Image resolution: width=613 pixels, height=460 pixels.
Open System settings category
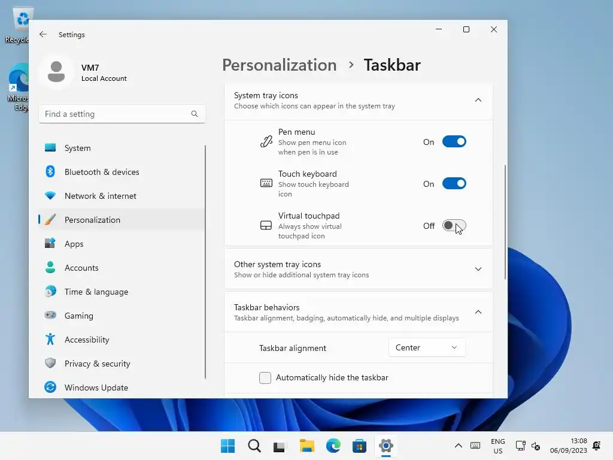122,148
